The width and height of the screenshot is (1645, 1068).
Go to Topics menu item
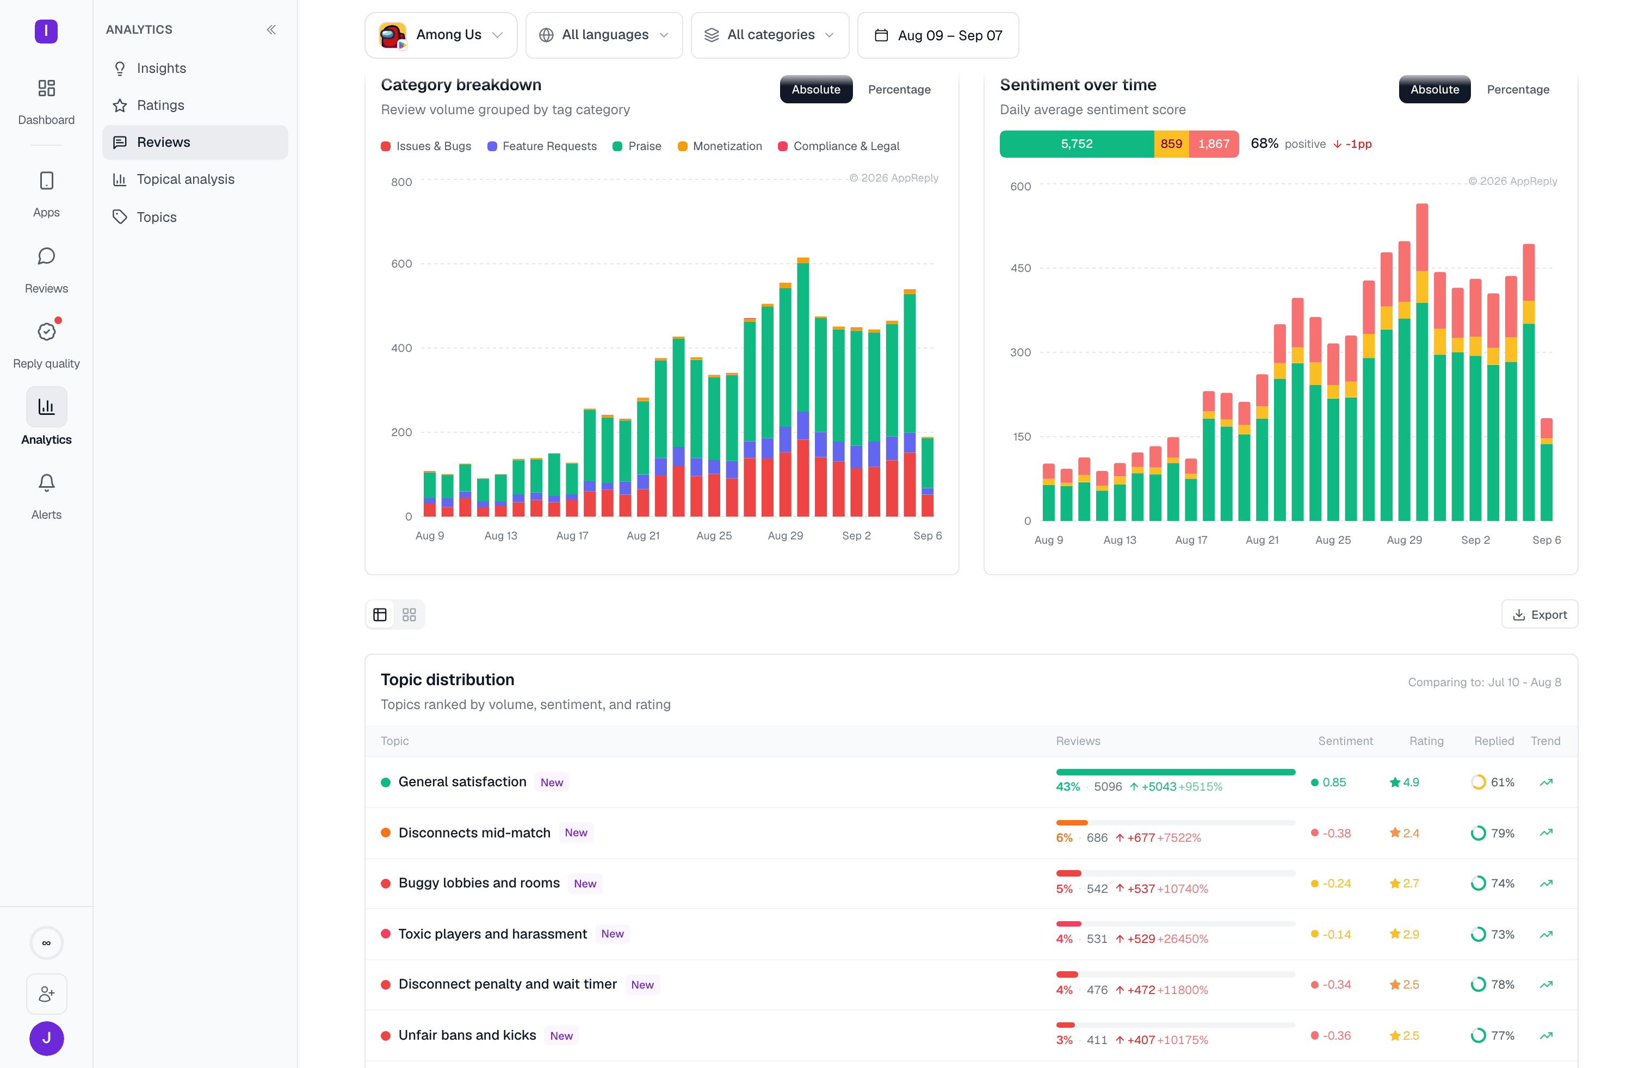pyautogui.click(x=195, y=217)
